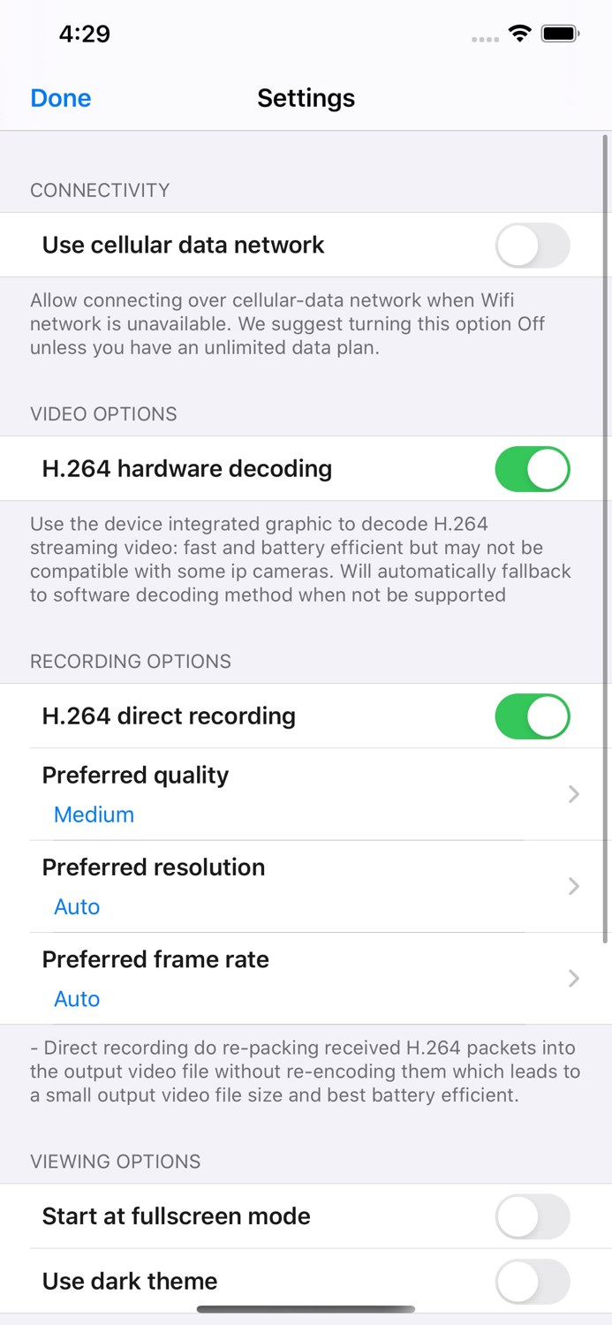
Task: Open Preferred quality chevron
Action: (x=574, y=794)
